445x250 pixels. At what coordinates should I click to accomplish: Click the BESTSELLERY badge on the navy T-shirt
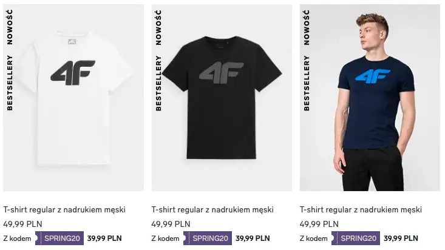307,83
